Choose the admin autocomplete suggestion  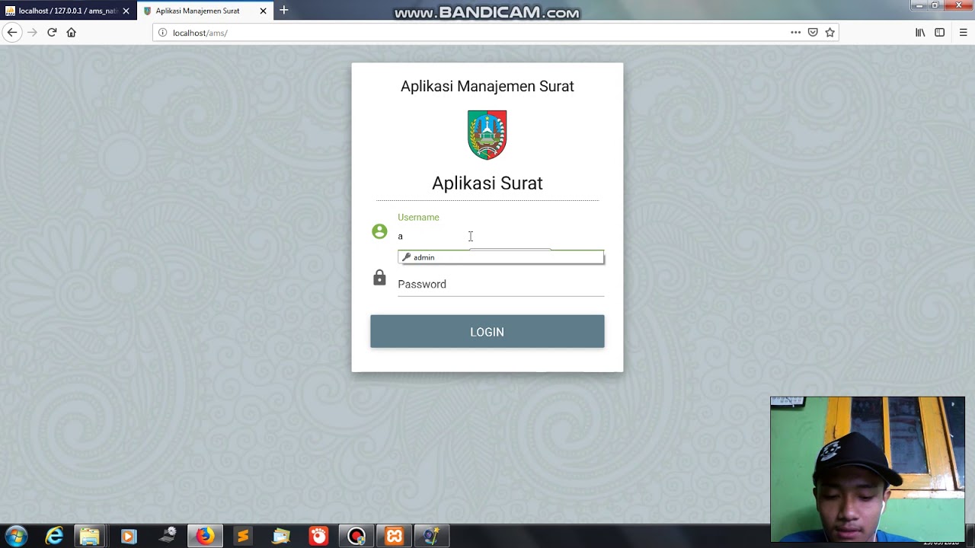(500, 257)
